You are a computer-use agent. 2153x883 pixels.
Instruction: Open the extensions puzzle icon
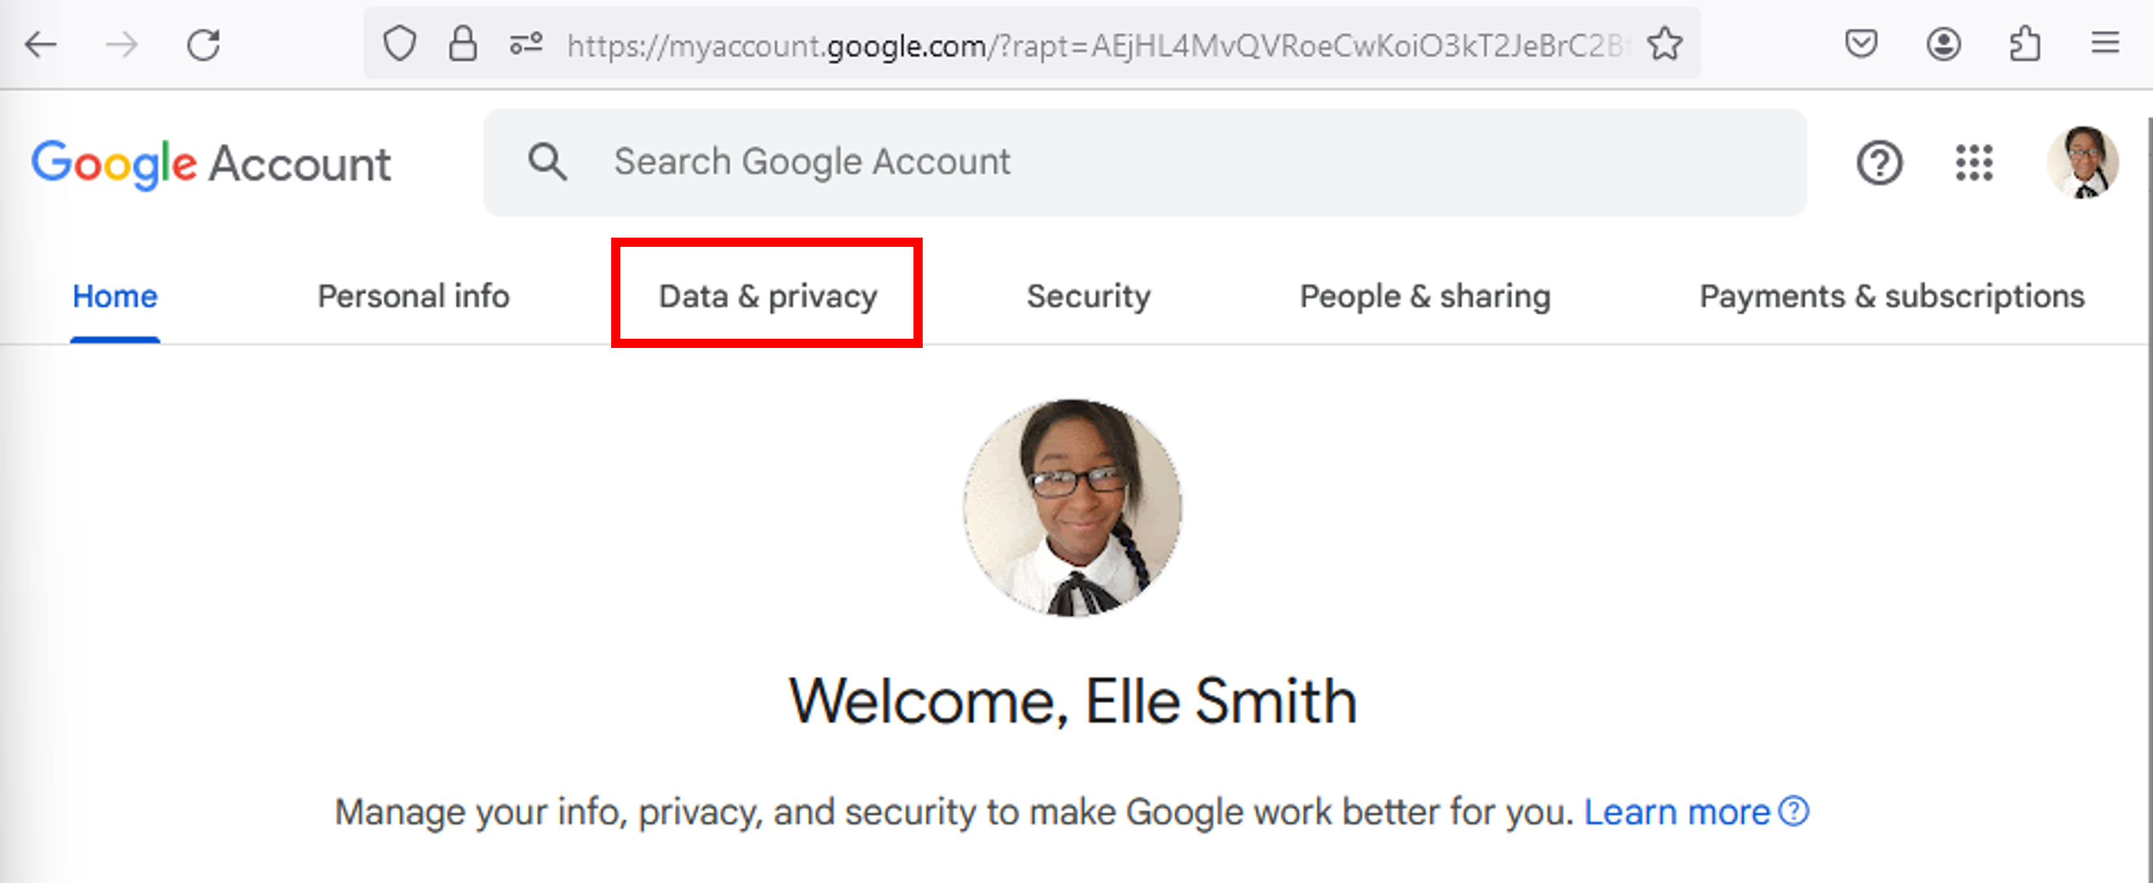pos(2024,44)
